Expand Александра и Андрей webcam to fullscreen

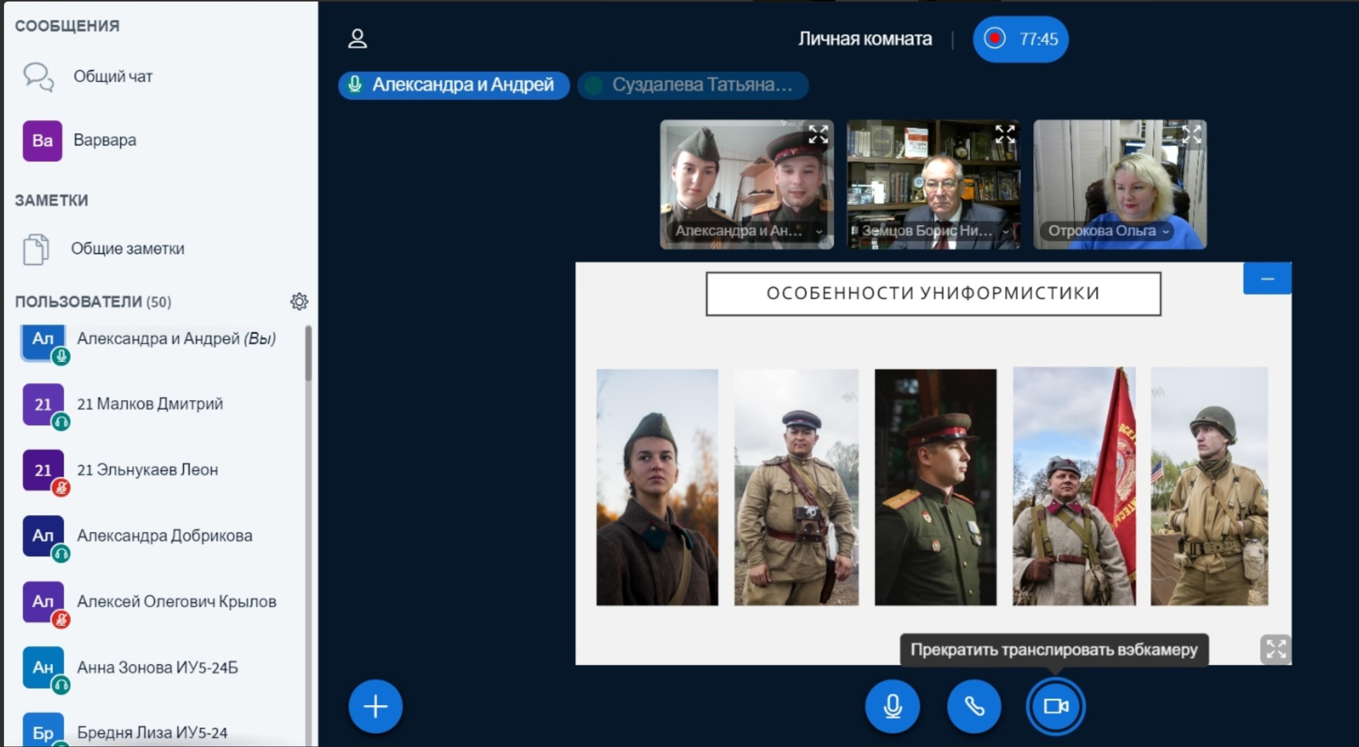(x=818, y=134)
